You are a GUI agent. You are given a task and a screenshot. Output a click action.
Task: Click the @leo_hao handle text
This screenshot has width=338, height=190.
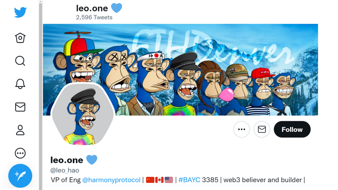click(x=65, y=171)
